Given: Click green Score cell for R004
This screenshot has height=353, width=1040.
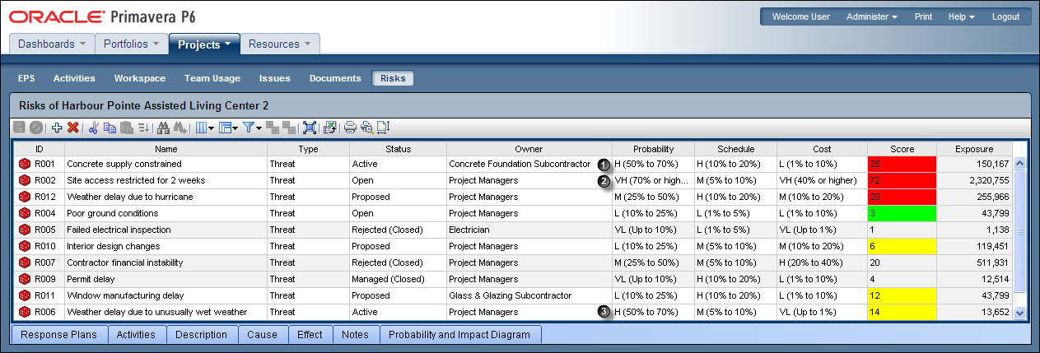Looking at the screenshot, I should [902, 213].
